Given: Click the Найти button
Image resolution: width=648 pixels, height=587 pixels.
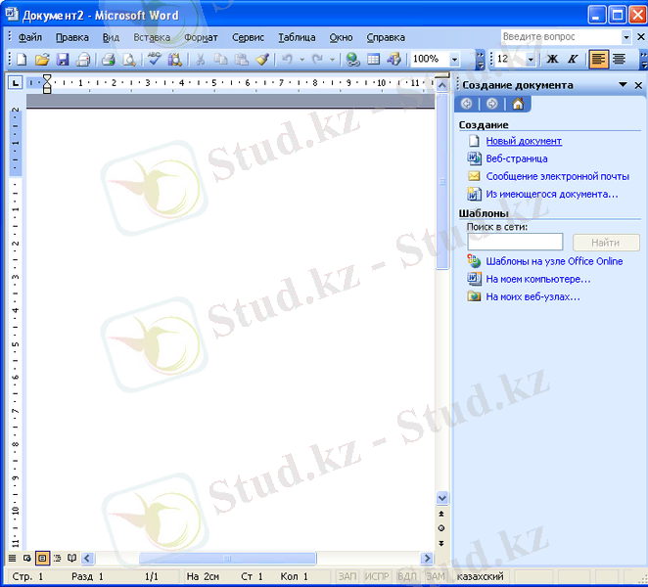Looking at the screenshot, I should (x=606, y=243).
